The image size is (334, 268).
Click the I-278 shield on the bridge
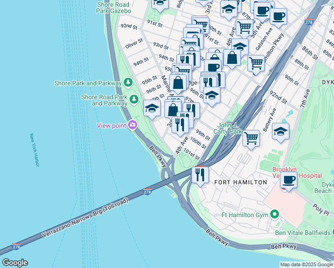coord(147,192)
